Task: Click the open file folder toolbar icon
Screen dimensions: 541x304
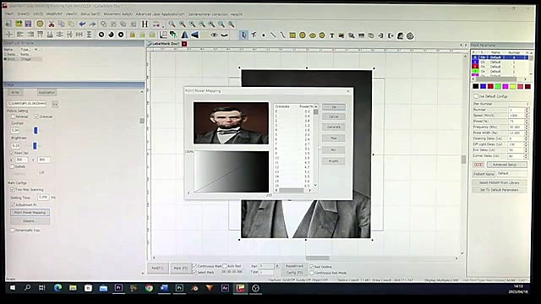Action: coord(19,24)
